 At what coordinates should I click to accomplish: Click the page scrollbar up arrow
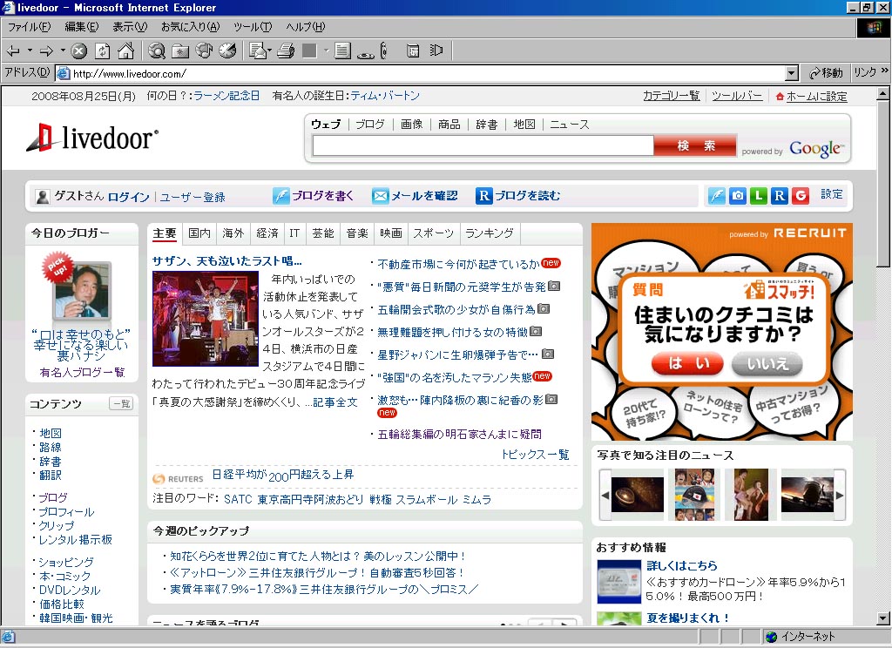pyautogui.click(x=883, y=92)
